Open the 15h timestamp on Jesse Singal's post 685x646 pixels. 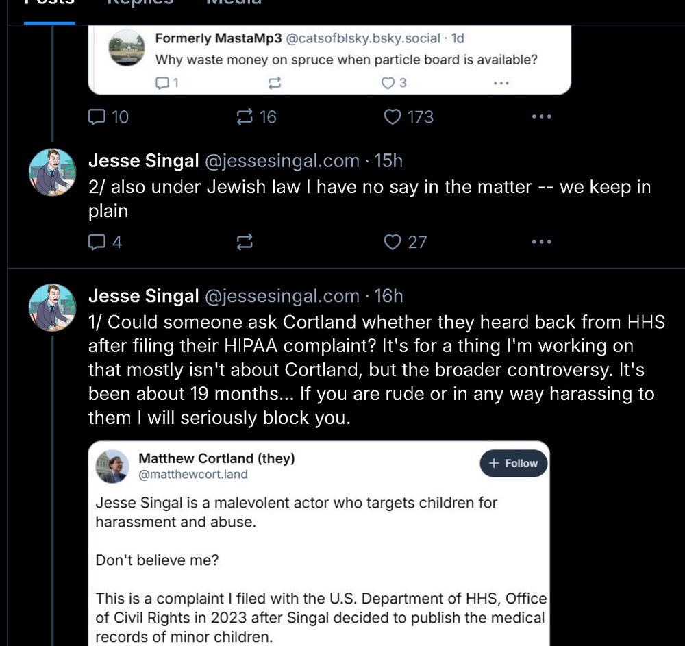388,161
